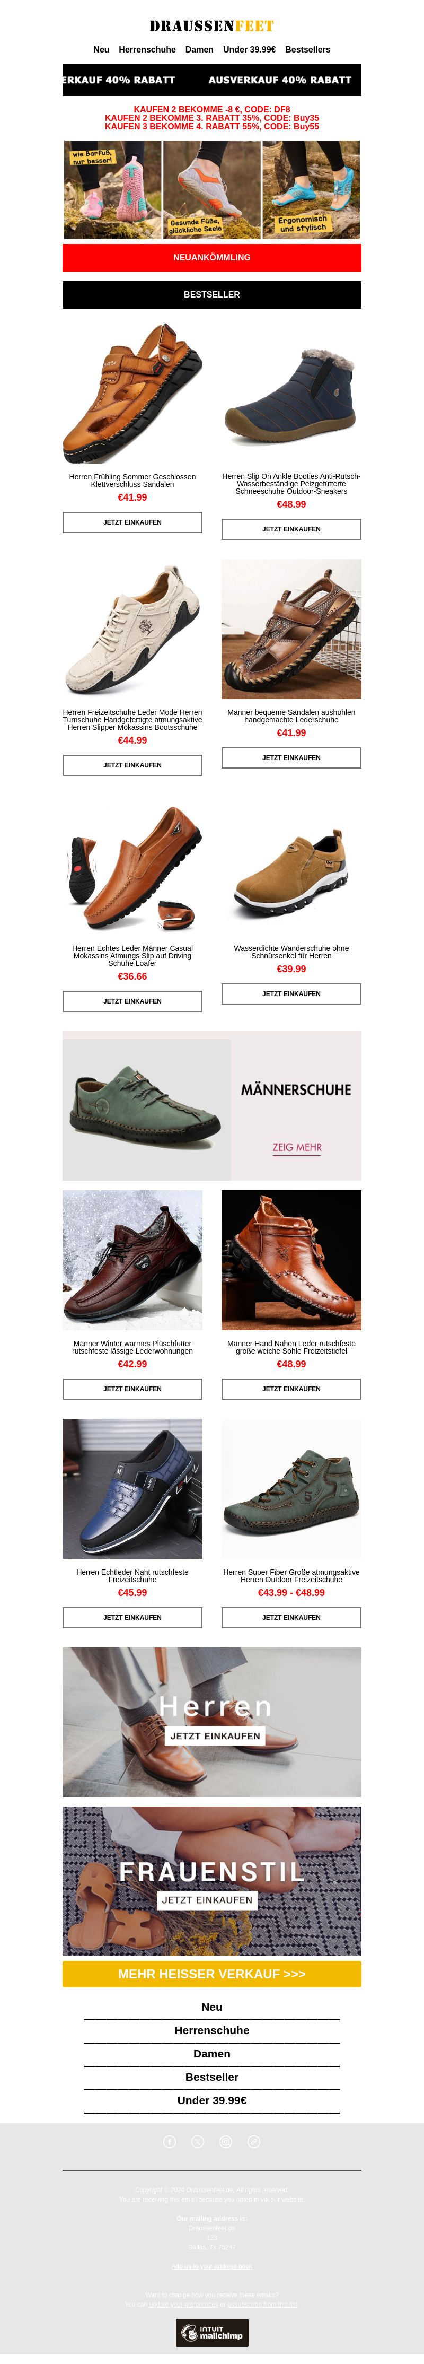Open Damen link in bottom navigation list

point(212,2054)
